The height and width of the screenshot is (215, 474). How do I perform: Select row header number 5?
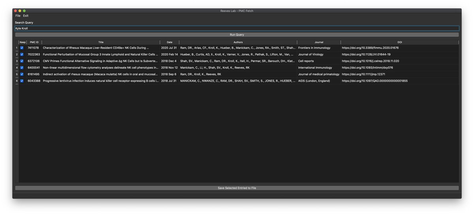(17, 74)
